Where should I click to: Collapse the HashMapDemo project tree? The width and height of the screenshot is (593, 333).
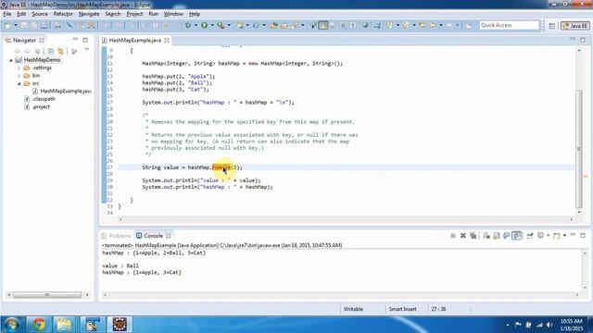click(x=11, y=60)
